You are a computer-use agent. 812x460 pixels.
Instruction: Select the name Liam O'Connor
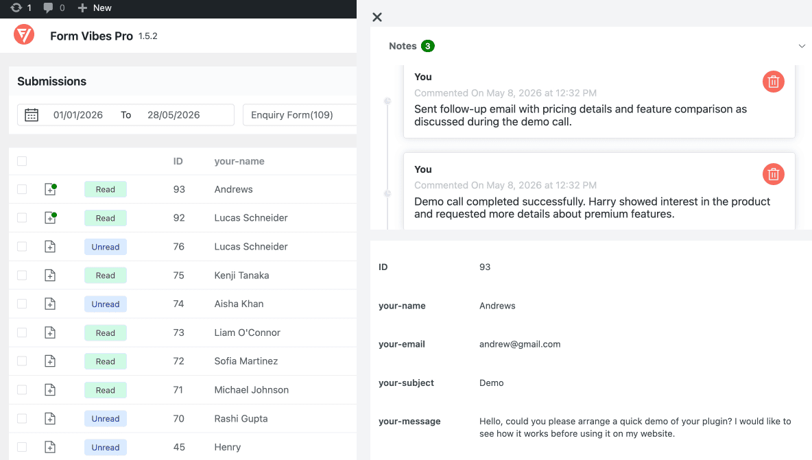(248, 332)
